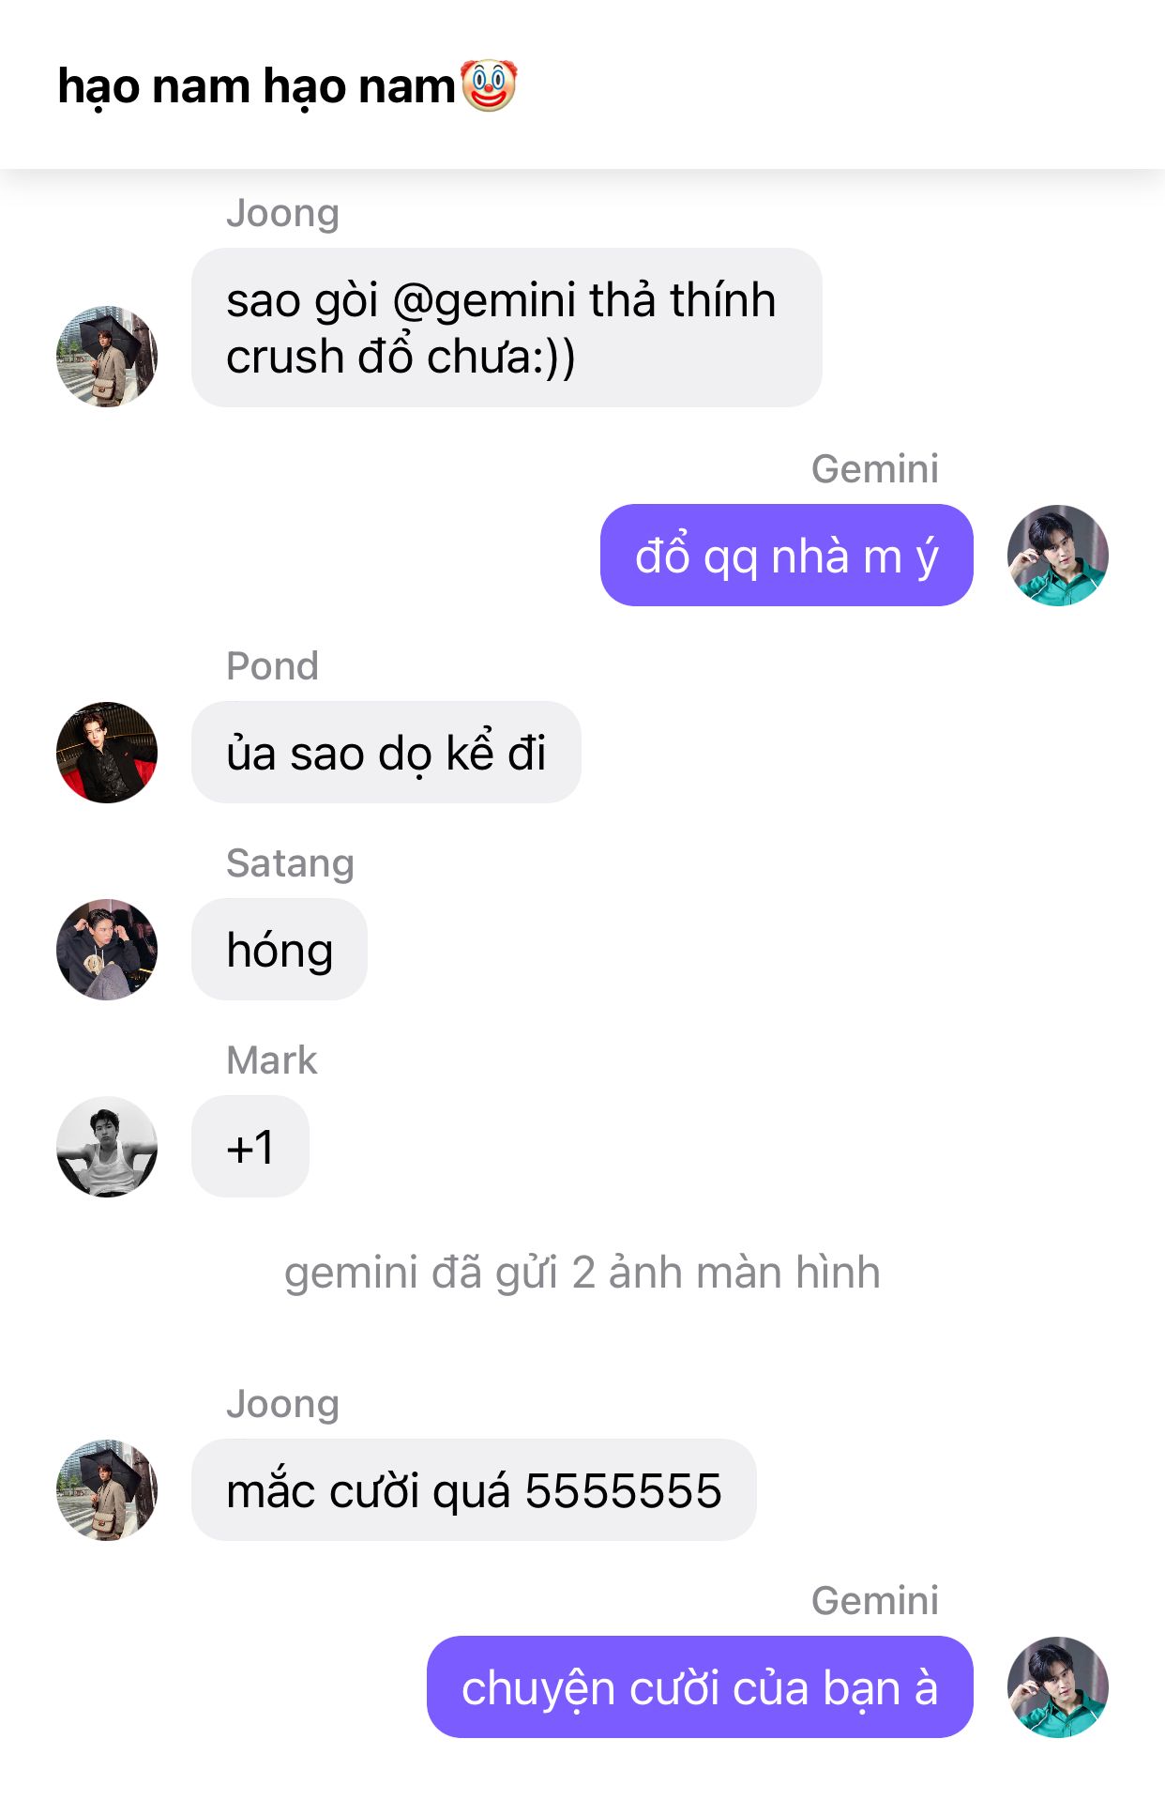Click the clown emoji in the chat title

click(x=489, y=85)
